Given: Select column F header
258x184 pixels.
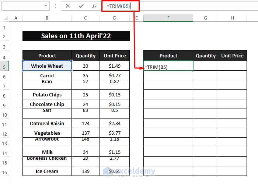Looking at the screenshot, I should tap(168, 18).
